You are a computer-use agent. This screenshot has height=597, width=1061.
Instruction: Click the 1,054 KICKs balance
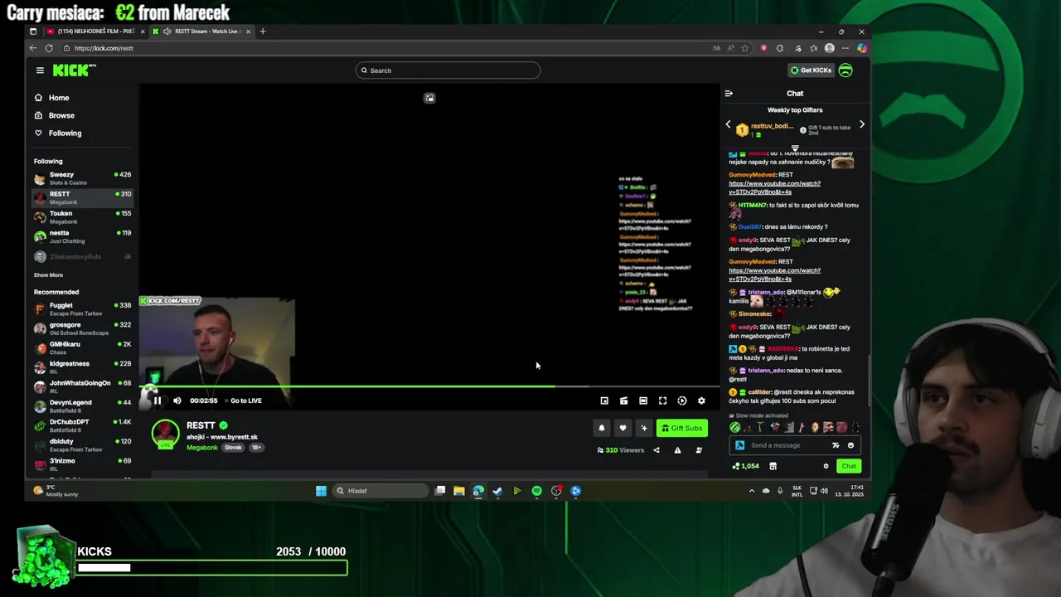click(x=745, y=466)
